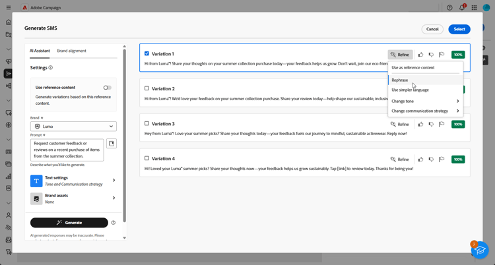The height and width of the screenshot is (265, 495).
Task: Check the Variation 2 checkbox
Action: [147, 88]
